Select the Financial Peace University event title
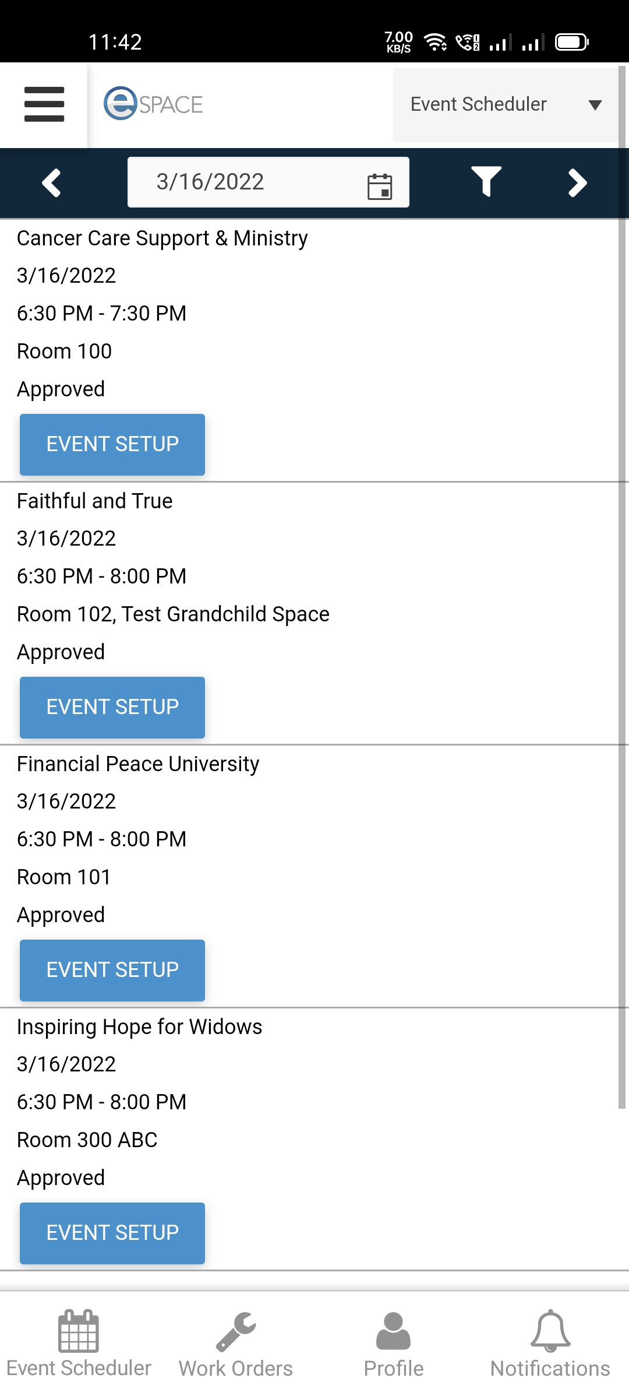This screenshot has height=1399, width=629. pos(138,764)
